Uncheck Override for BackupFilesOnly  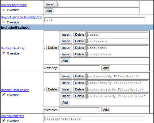tap(4, 53)
